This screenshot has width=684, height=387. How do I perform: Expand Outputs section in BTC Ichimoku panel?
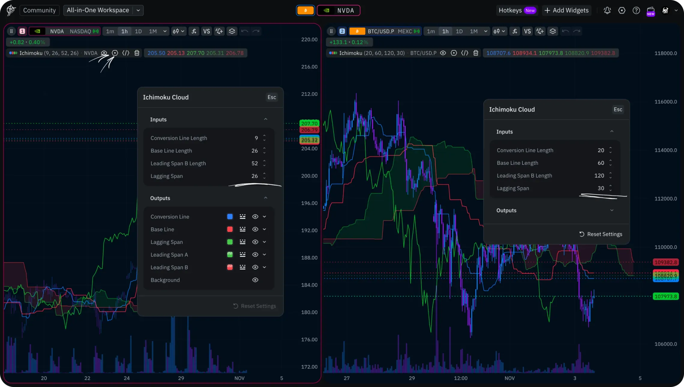tap(612, 210)
